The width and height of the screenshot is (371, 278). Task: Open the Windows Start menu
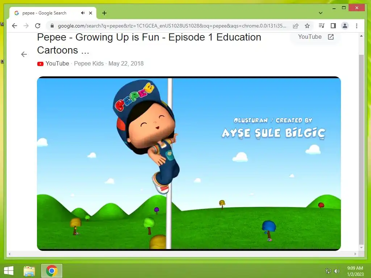(9, 271)
